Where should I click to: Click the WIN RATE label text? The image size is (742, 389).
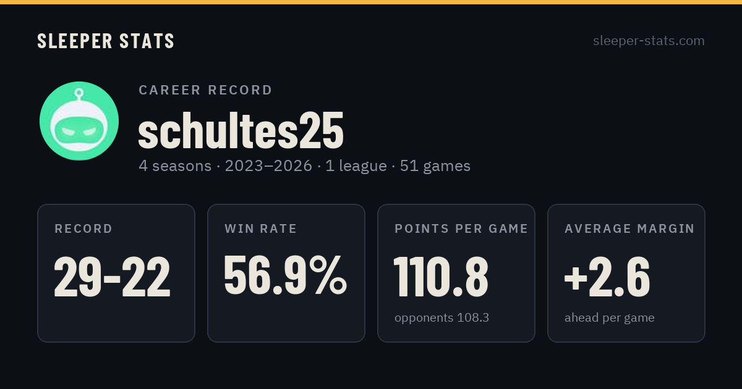(x=260, y=229)
